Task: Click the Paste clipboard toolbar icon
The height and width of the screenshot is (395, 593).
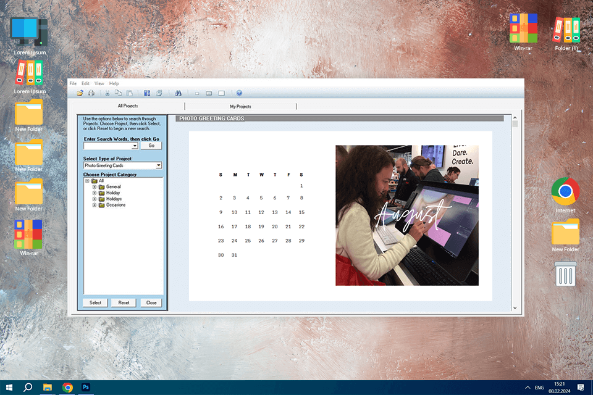Action: click(129, 93)
